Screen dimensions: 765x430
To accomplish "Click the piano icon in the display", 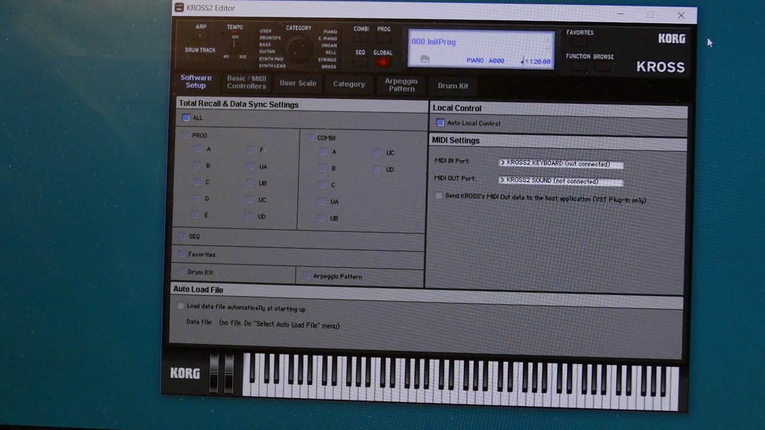I will point(425,59).
